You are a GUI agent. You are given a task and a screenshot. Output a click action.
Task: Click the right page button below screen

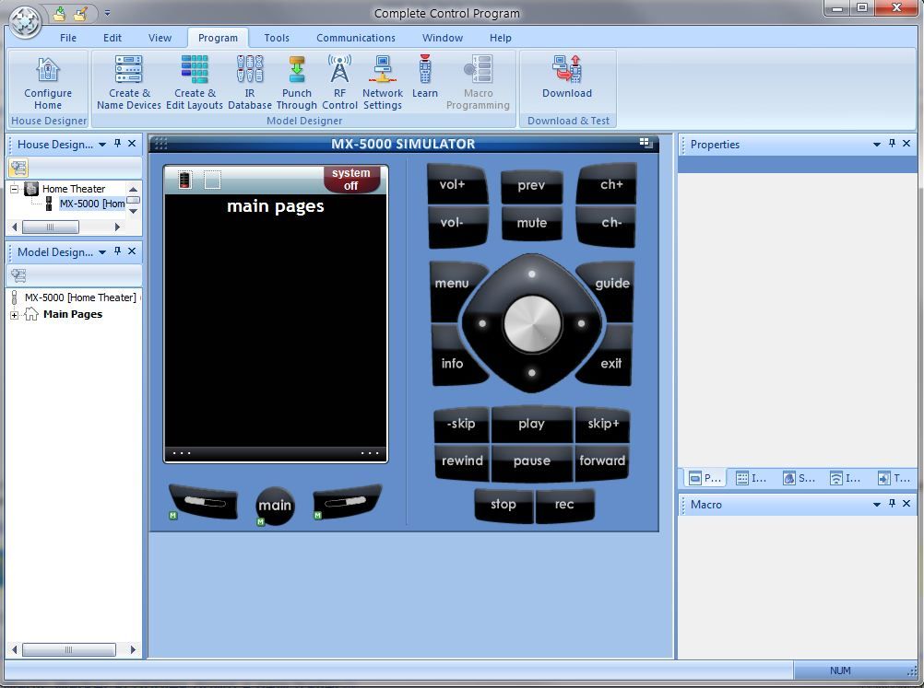coord(348,501)
